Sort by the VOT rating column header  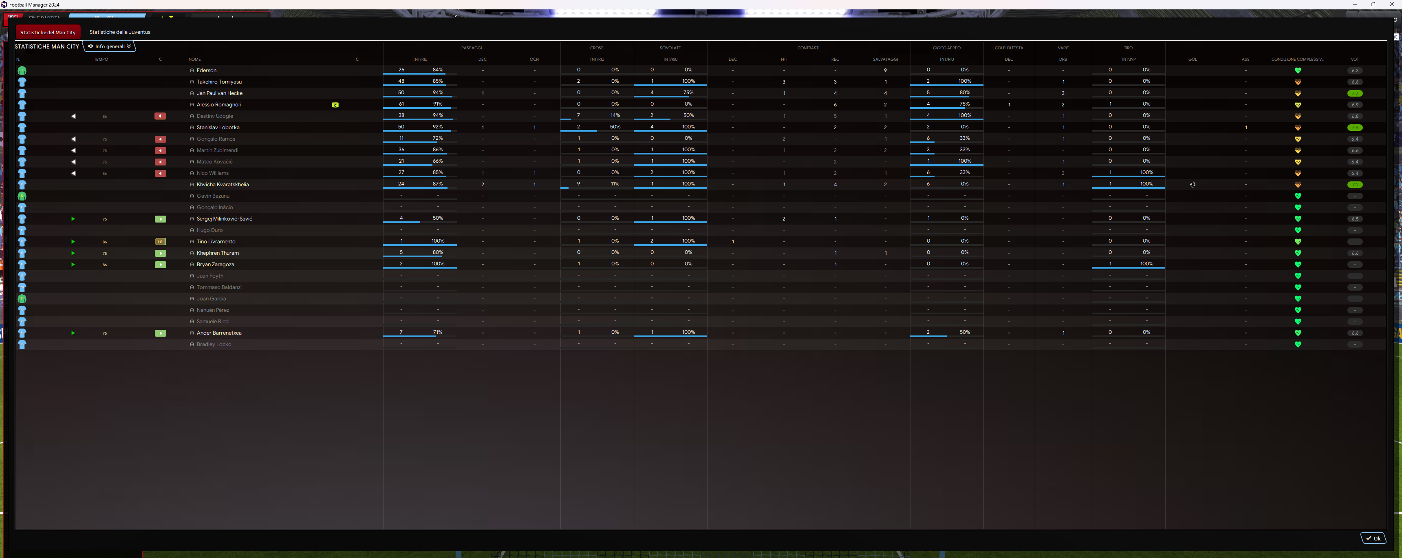[1355, 60]
